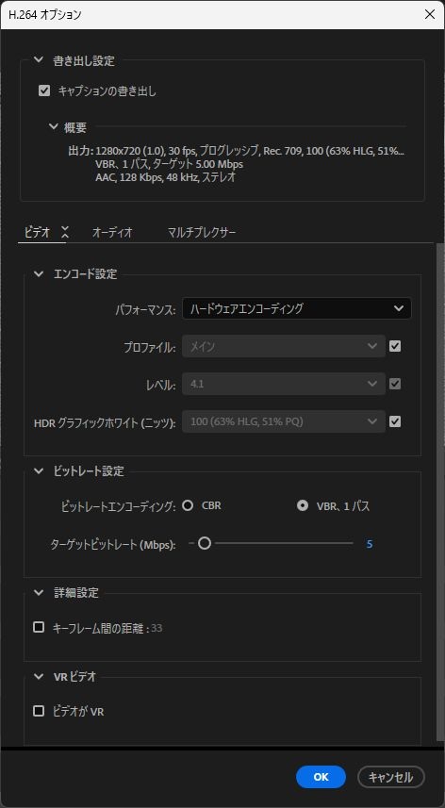Switch to the ビデオ tab
The height and width of the screenshot is (808, 445).
pyautogui.click(x=38, y=232)
